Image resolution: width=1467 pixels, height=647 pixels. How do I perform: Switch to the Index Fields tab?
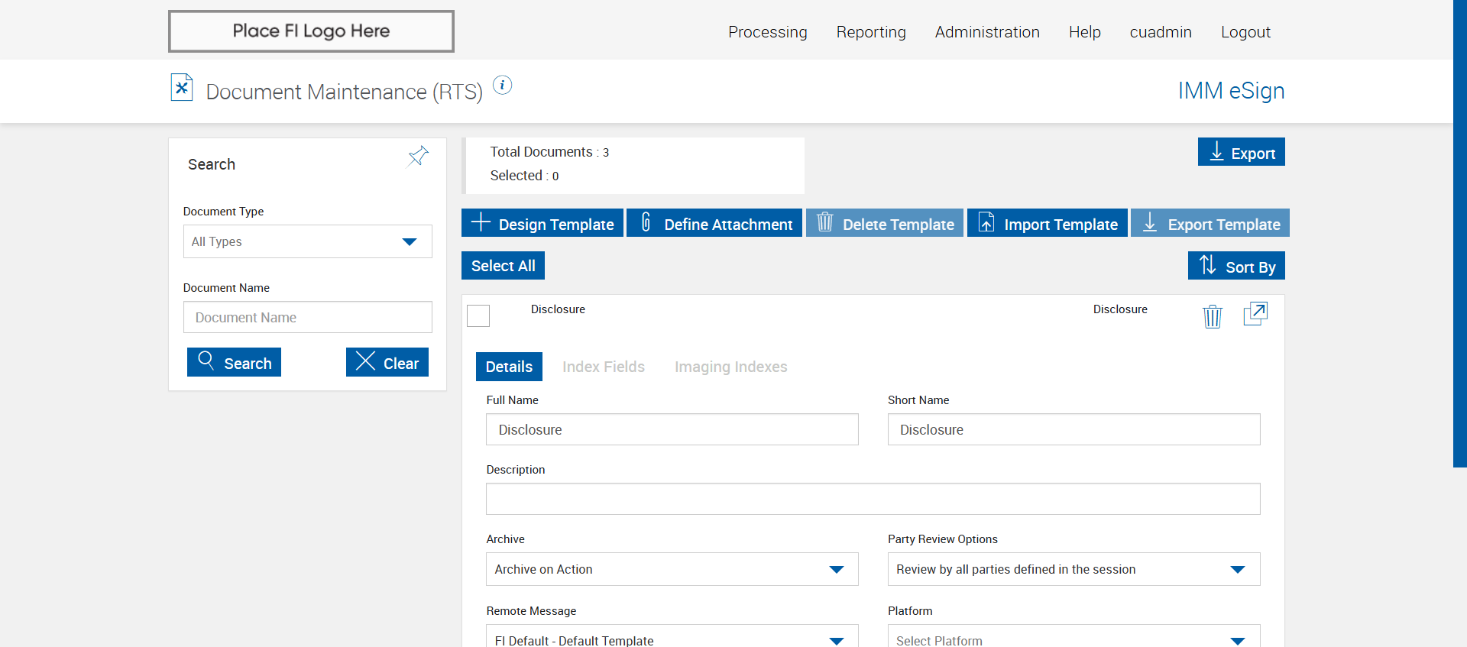(x=603, y=367)
